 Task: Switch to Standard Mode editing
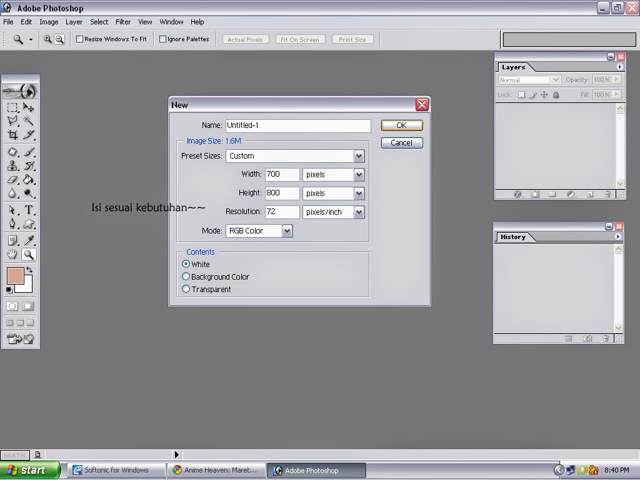(12, 306)
